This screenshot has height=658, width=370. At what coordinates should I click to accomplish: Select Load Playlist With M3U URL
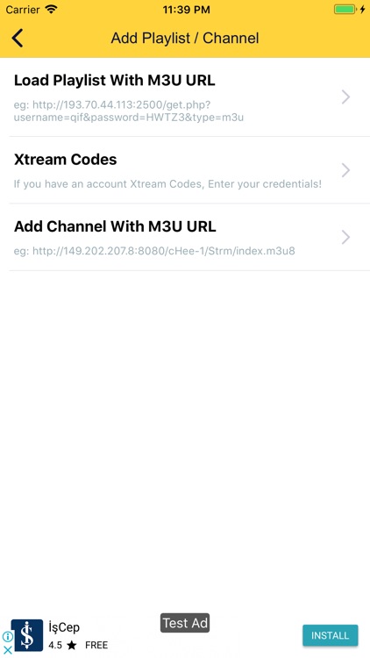[x=185, y=97]
